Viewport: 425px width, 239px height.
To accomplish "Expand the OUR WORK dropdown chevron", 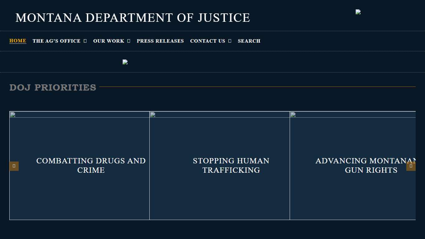I will tap(129, 41).
